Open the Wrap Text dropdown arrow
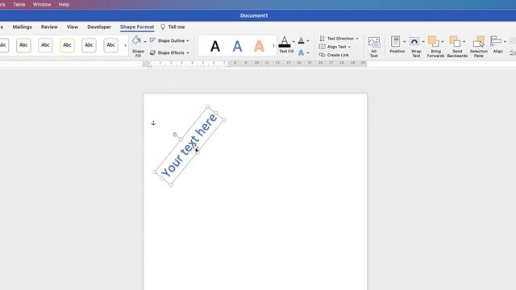Screen dimensions: 516x290 click(422, 42)
